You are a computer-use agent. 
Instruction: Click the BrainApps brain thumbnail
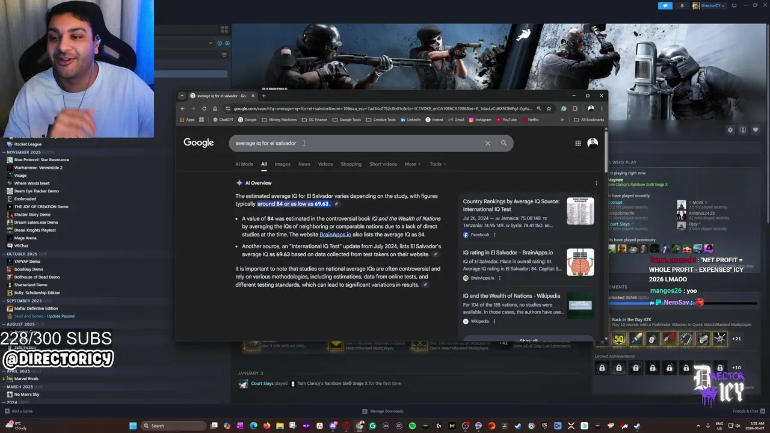580,262
